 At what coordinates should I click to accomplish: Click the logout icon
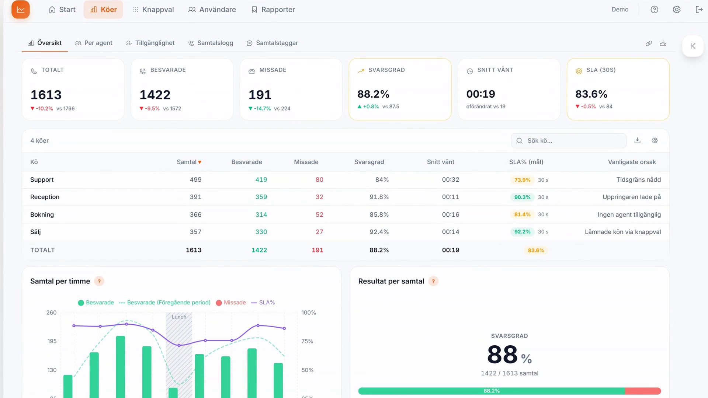(x=699, y=10)
